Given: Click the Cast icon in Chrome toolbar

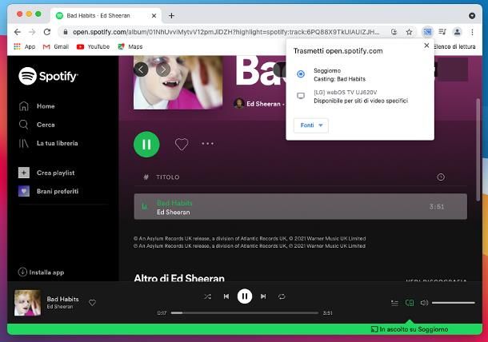Looking at the screenshot, I should pos(427,32).
